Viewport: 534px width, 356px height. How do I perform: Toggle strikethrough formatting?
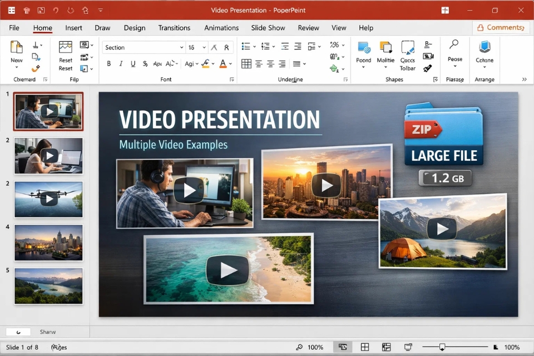coord(146,63)
